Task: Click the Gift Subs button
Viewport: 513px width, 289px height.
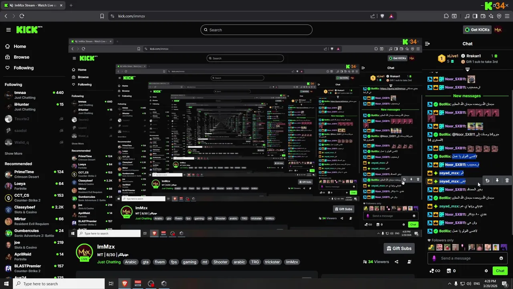Action: tap(399, 248)
